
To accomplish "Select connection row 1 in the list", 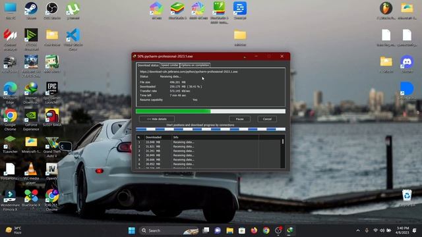I will point(208,142).
